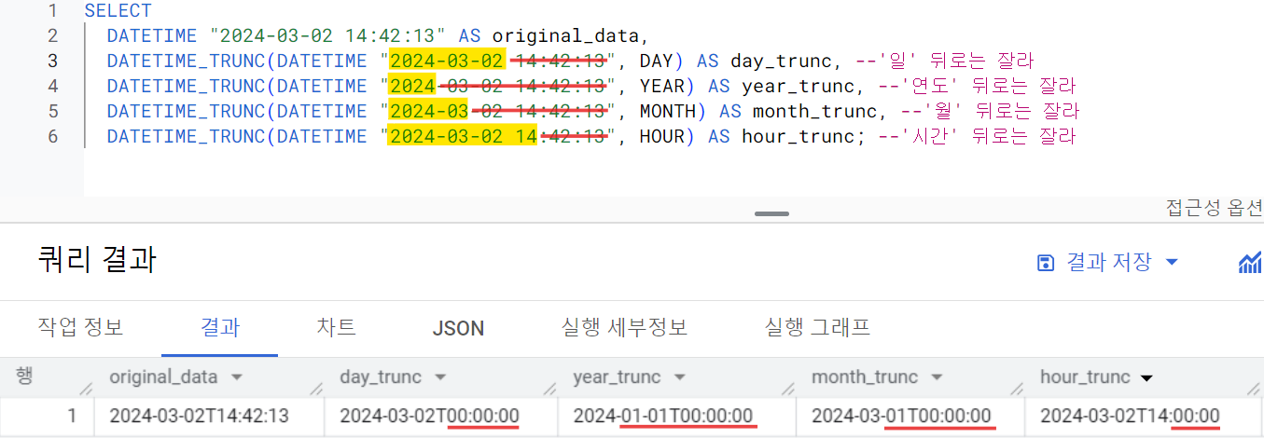Click year_trunc alias in editor line 4

pyautogui.click(x=798, y=87)
